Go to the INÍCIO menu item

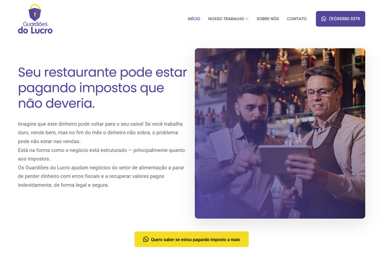[x=194, y=19]
